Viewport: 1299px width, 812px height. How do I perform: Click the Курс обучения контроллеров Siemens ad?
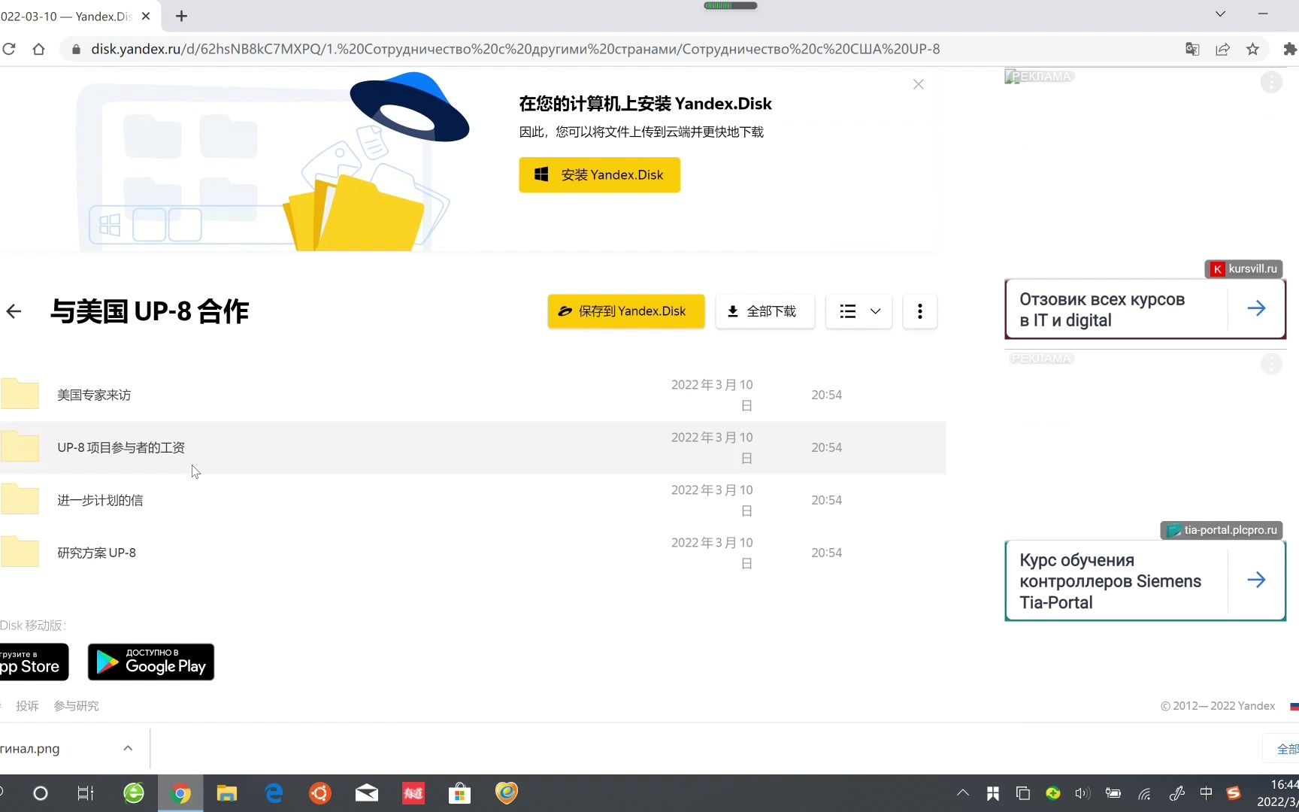[1110, 581]
